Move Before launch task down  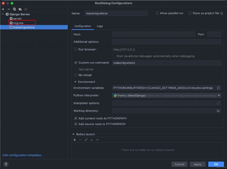click(97, 140)
